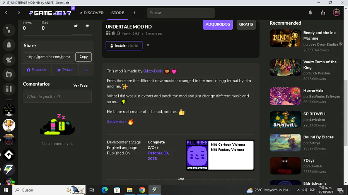Open the friends list icon
The height and width of the screenshot is (195, 348).
click(323, 13)
